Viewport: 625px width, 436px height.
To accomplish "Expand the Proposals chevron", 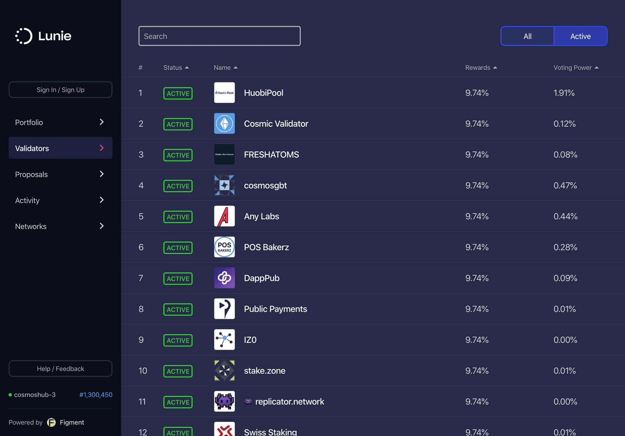I will [102, 174].
